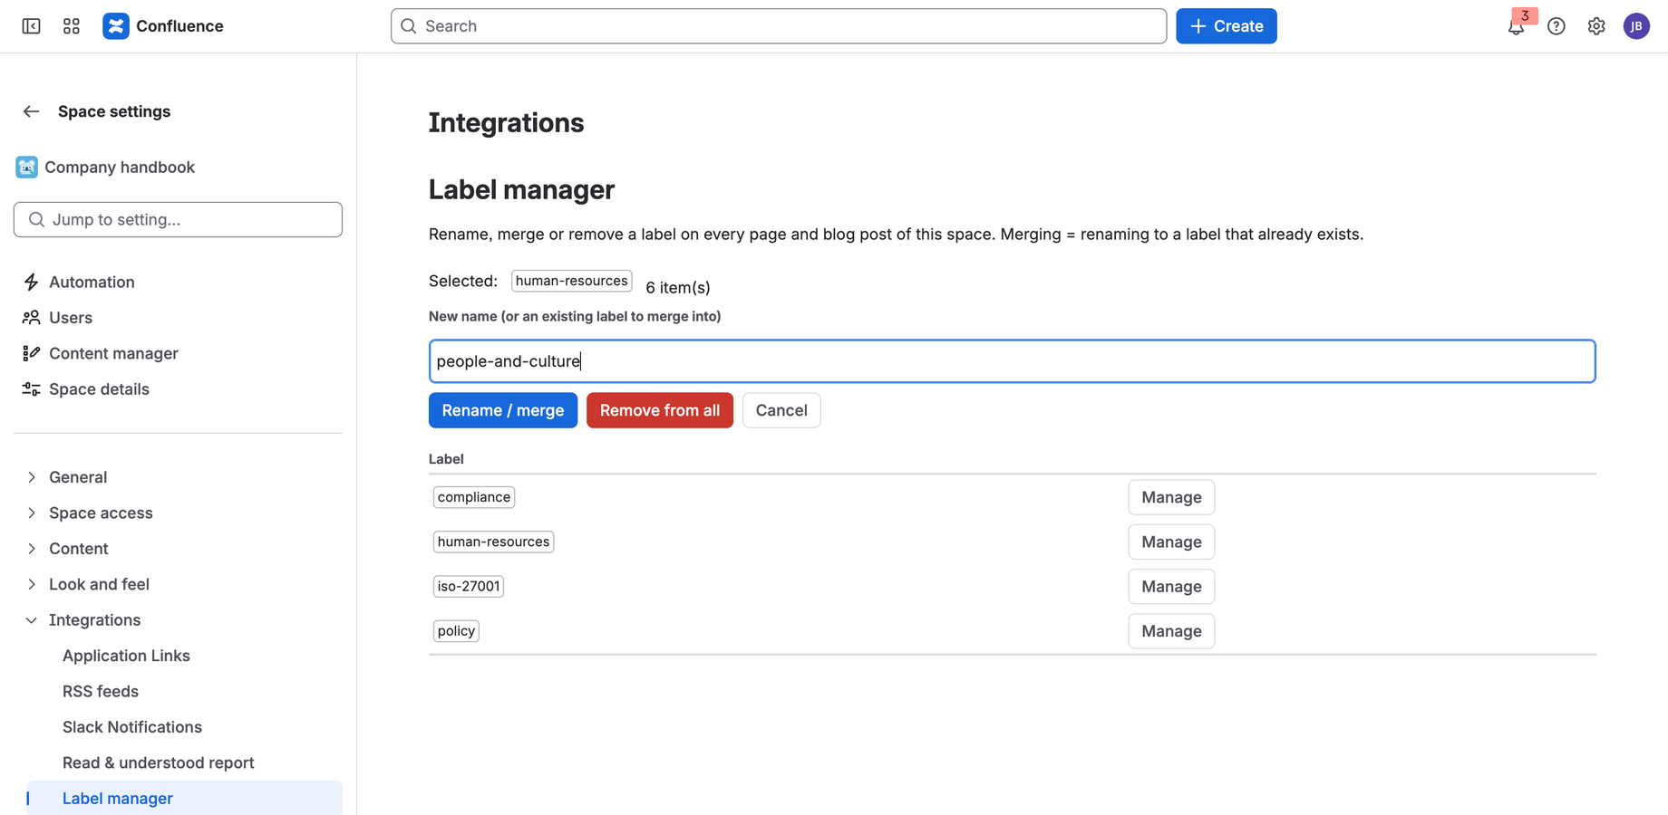1668x815 pixels.
Task: Open Slack Notifications setting
Action: (x=132, y=727)
